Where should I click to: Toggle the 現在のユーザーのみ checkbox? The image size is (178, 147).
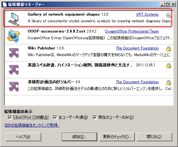[95, 117]
